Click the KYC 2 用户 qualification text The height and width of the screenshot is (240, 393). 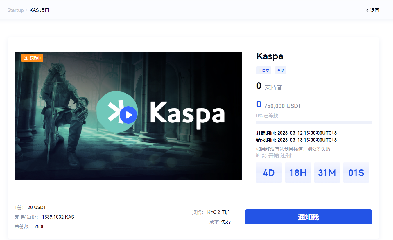tap(219, 212)
